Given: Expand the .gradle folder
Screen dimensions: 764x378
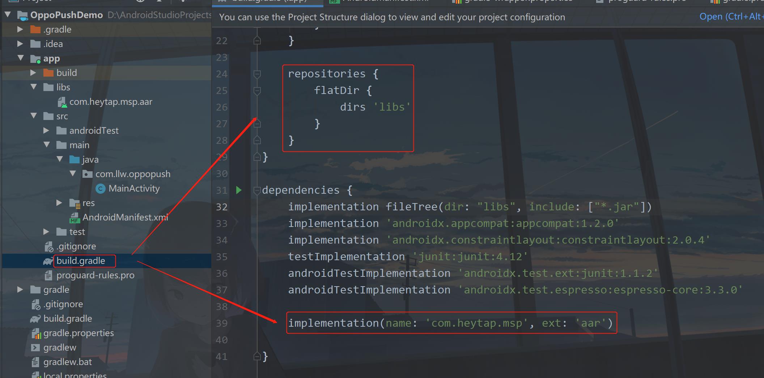Looking at the screenshot, I should (20, 29).
